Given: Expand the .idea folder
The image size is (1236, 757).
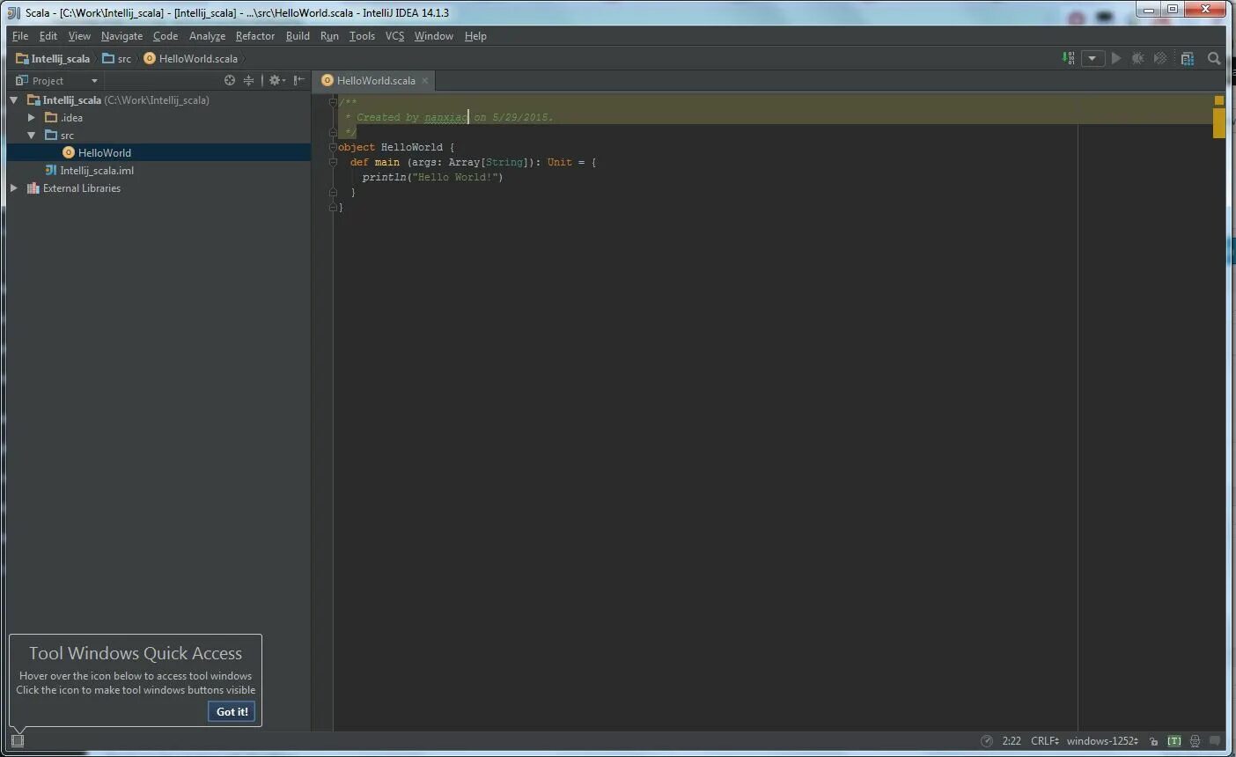Looking at the screenshot, I should tap(32, 118).
